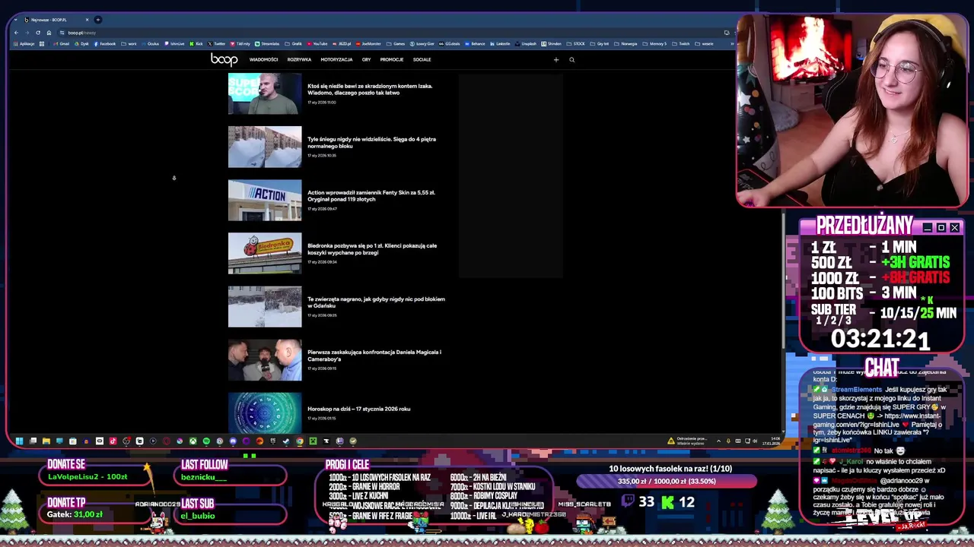
Task: Open the Twitter bookmark
Action: [x=216, y=44]
